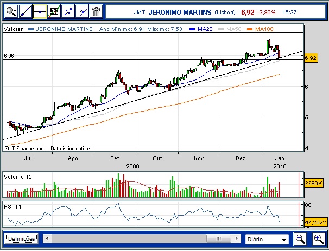Click the zoom out magnifier button
This screenshot has width=329, height=251.
point(300,239)
